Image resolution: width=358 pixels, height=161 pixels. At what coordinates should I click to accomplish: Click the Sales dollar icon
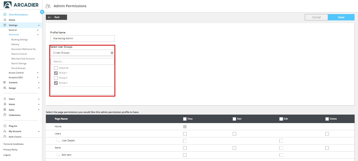[x=5, y=110]
